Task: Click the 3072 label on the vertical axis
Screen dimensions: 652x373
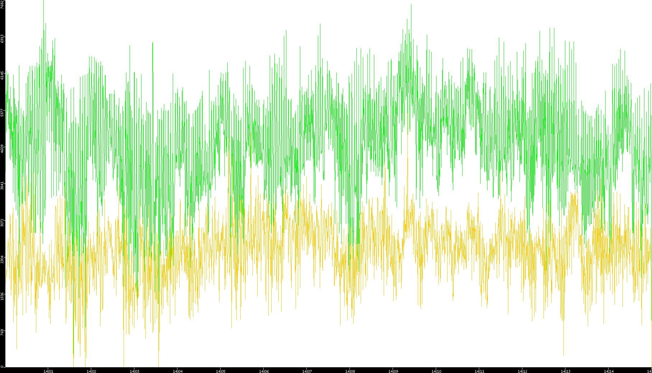Action: (x=2, y=223)
